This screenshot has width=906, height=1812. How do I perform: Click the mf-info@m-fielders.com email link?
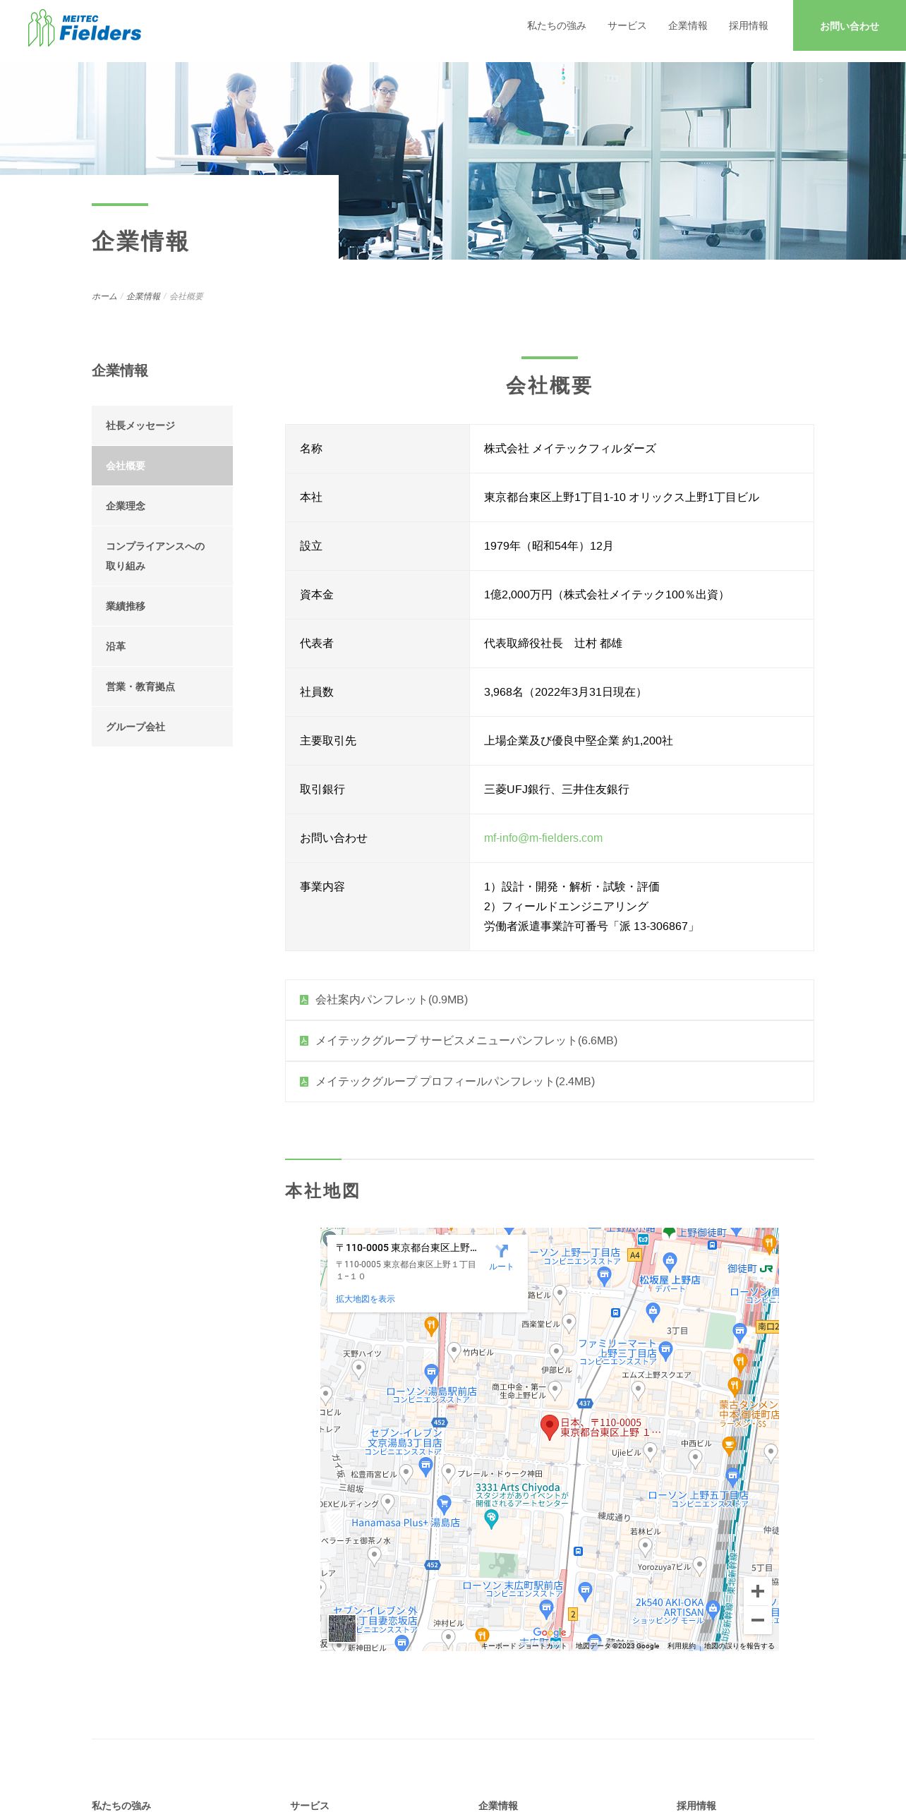[x=543, y=838]
